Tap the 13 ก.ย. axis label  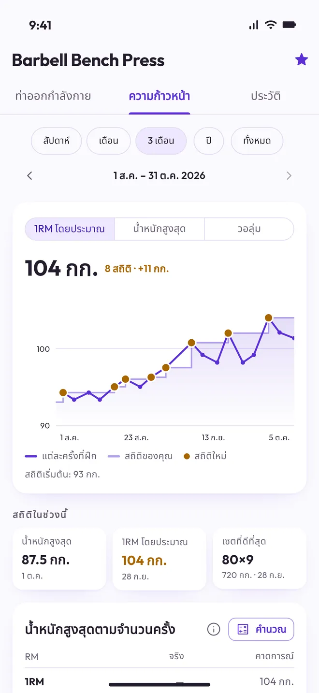point(213,438)
